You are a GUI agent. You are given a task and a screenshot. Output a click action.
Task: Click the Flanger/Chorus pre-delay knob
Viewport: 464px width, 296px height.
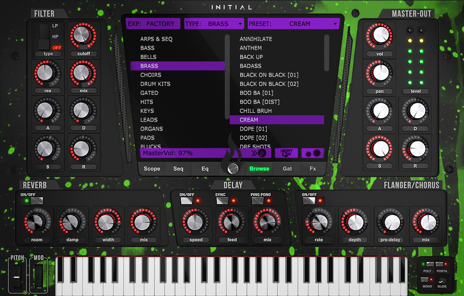click(x=390, y=222)
